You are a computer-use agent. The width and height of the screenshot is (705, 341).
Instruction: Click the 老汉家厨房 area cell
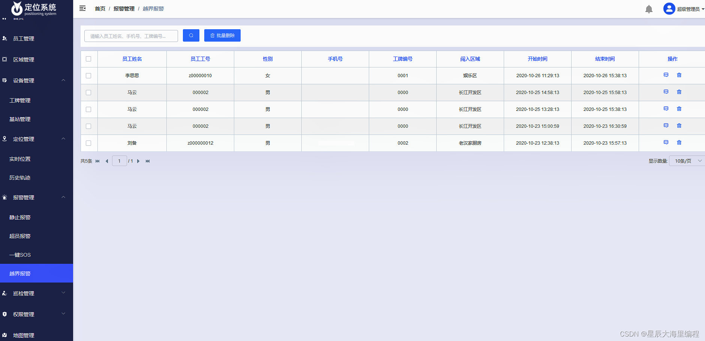(x=470, y=143)
